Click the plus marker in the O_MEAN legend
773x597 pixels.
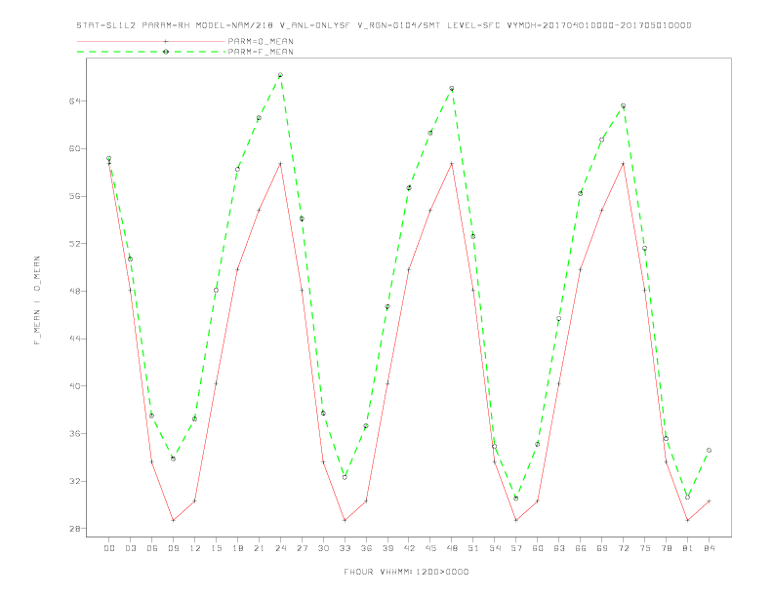(166, 41)
